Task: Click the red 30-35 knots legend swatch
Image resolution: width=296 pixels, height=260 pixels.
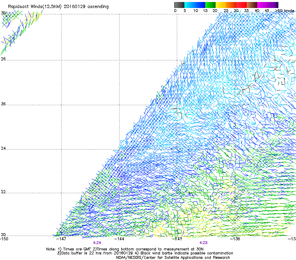Action: (x=242, y=5)
